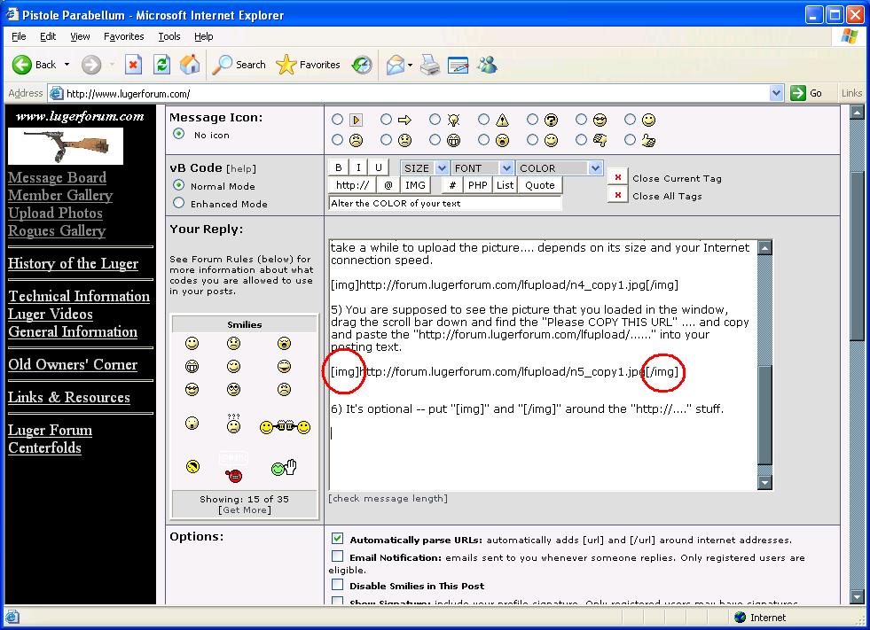Open the Search toolbar button
Viewport: 870px width, 630px height.
tap(239, 65)
